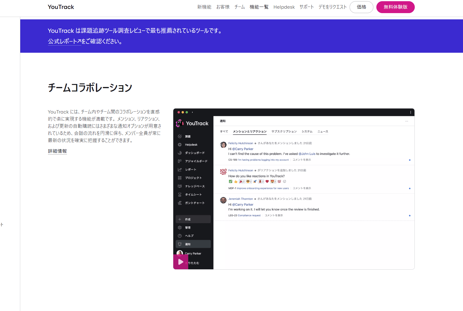The image size is (463, 311).
Task: Open the お客様 menu item
Action: click(x=223, y=7)
